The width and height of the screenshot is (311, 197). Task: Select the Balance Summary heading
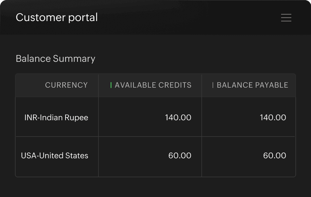55,59
